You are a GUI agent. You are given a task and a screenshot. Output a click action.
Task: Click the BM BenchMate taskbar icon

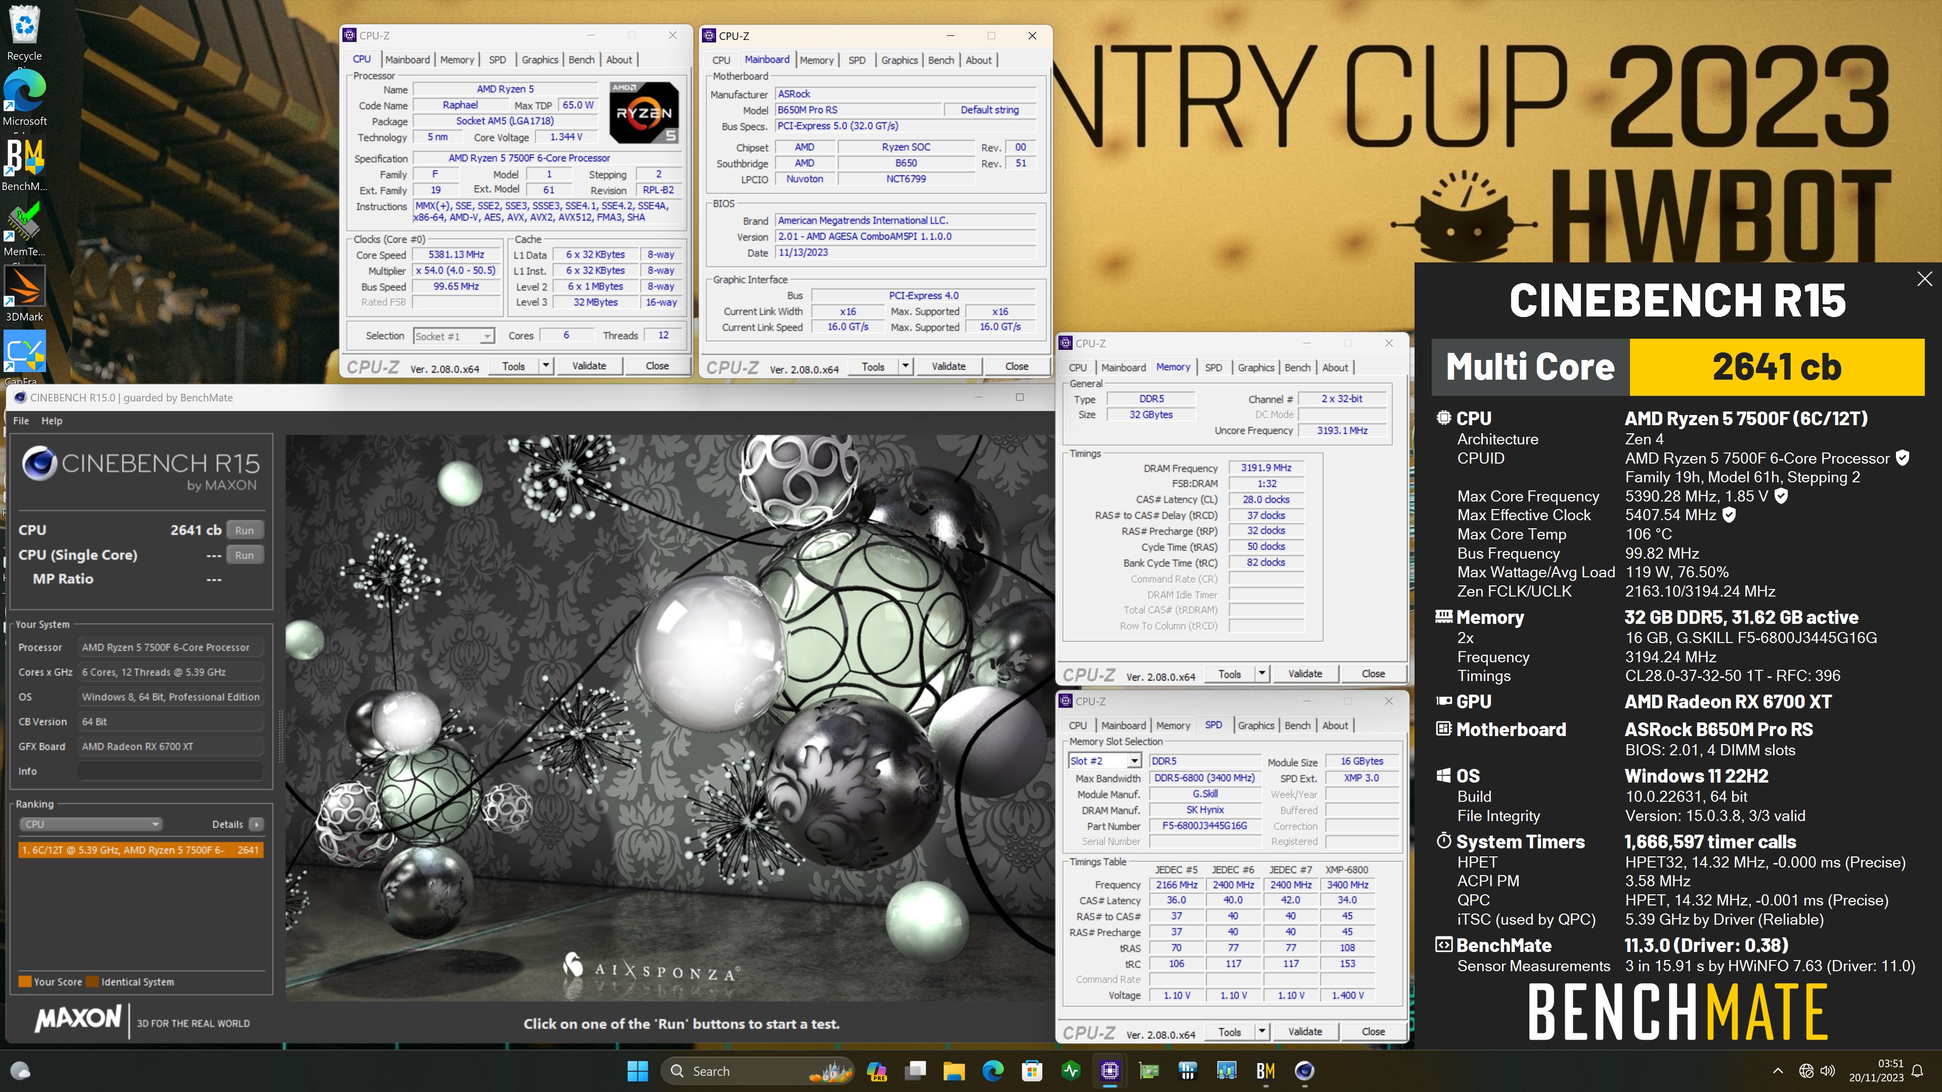click(x=1266, y=1071)
